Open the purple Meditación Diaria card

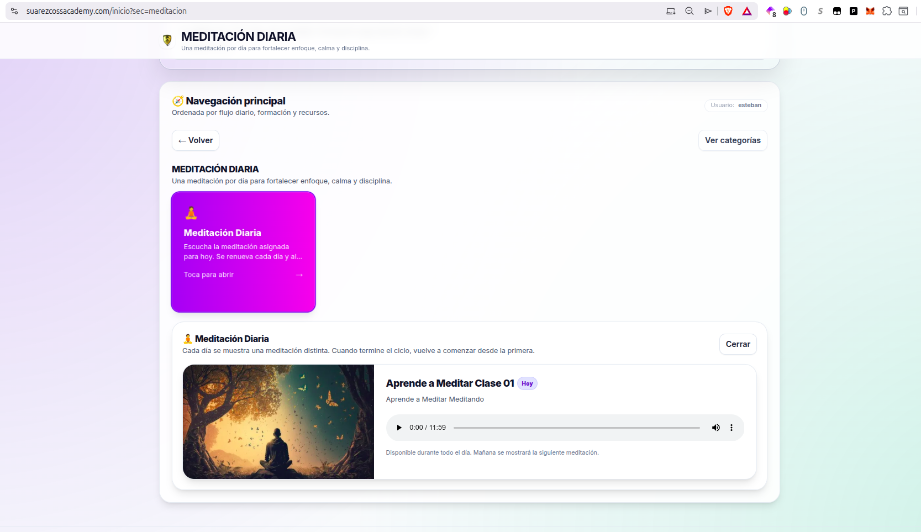(x=243, y=252)
